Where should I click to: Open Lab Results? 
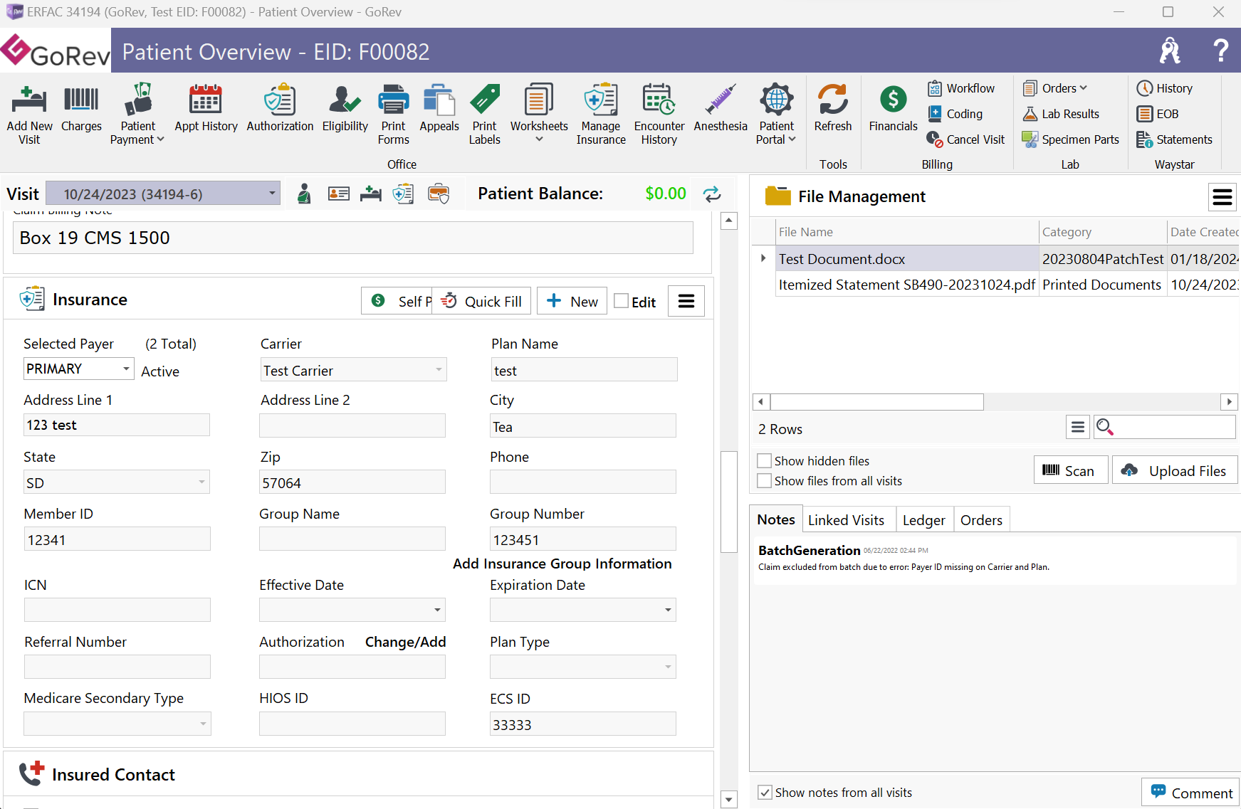(x=1061, y=114)
